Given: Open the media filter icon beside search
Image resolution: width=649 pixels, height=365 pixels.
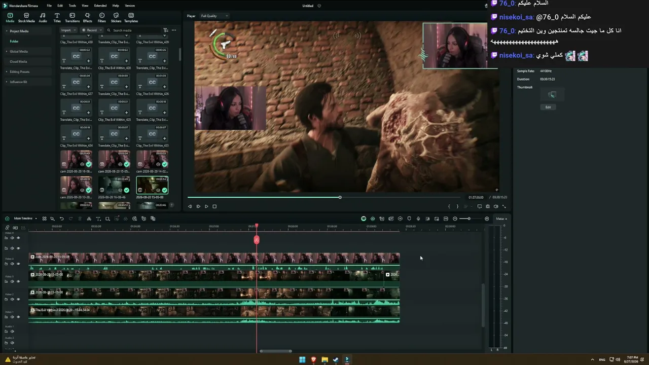Looking at the screenshot, I should [x=166, y=30].
